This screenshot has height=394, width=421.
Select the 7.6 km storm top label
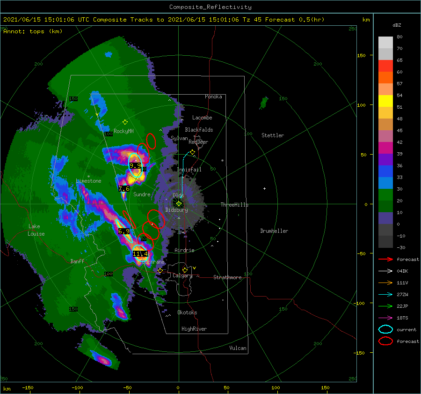124,189
